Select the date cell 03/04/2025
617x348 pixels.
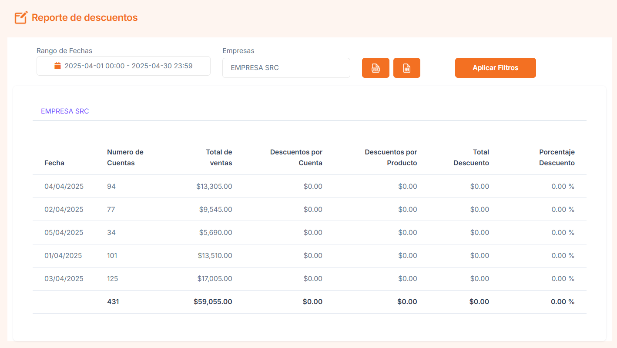pyautogui.click(x=64, y=278)
